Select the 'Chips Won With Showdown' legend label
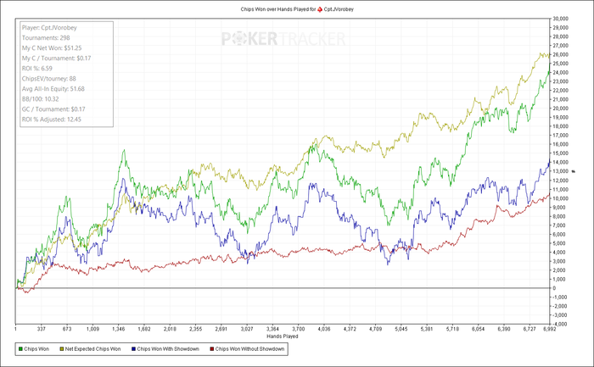Image resolution: width=594 pixels, height=367 pixels. click(x=168, y=349)
